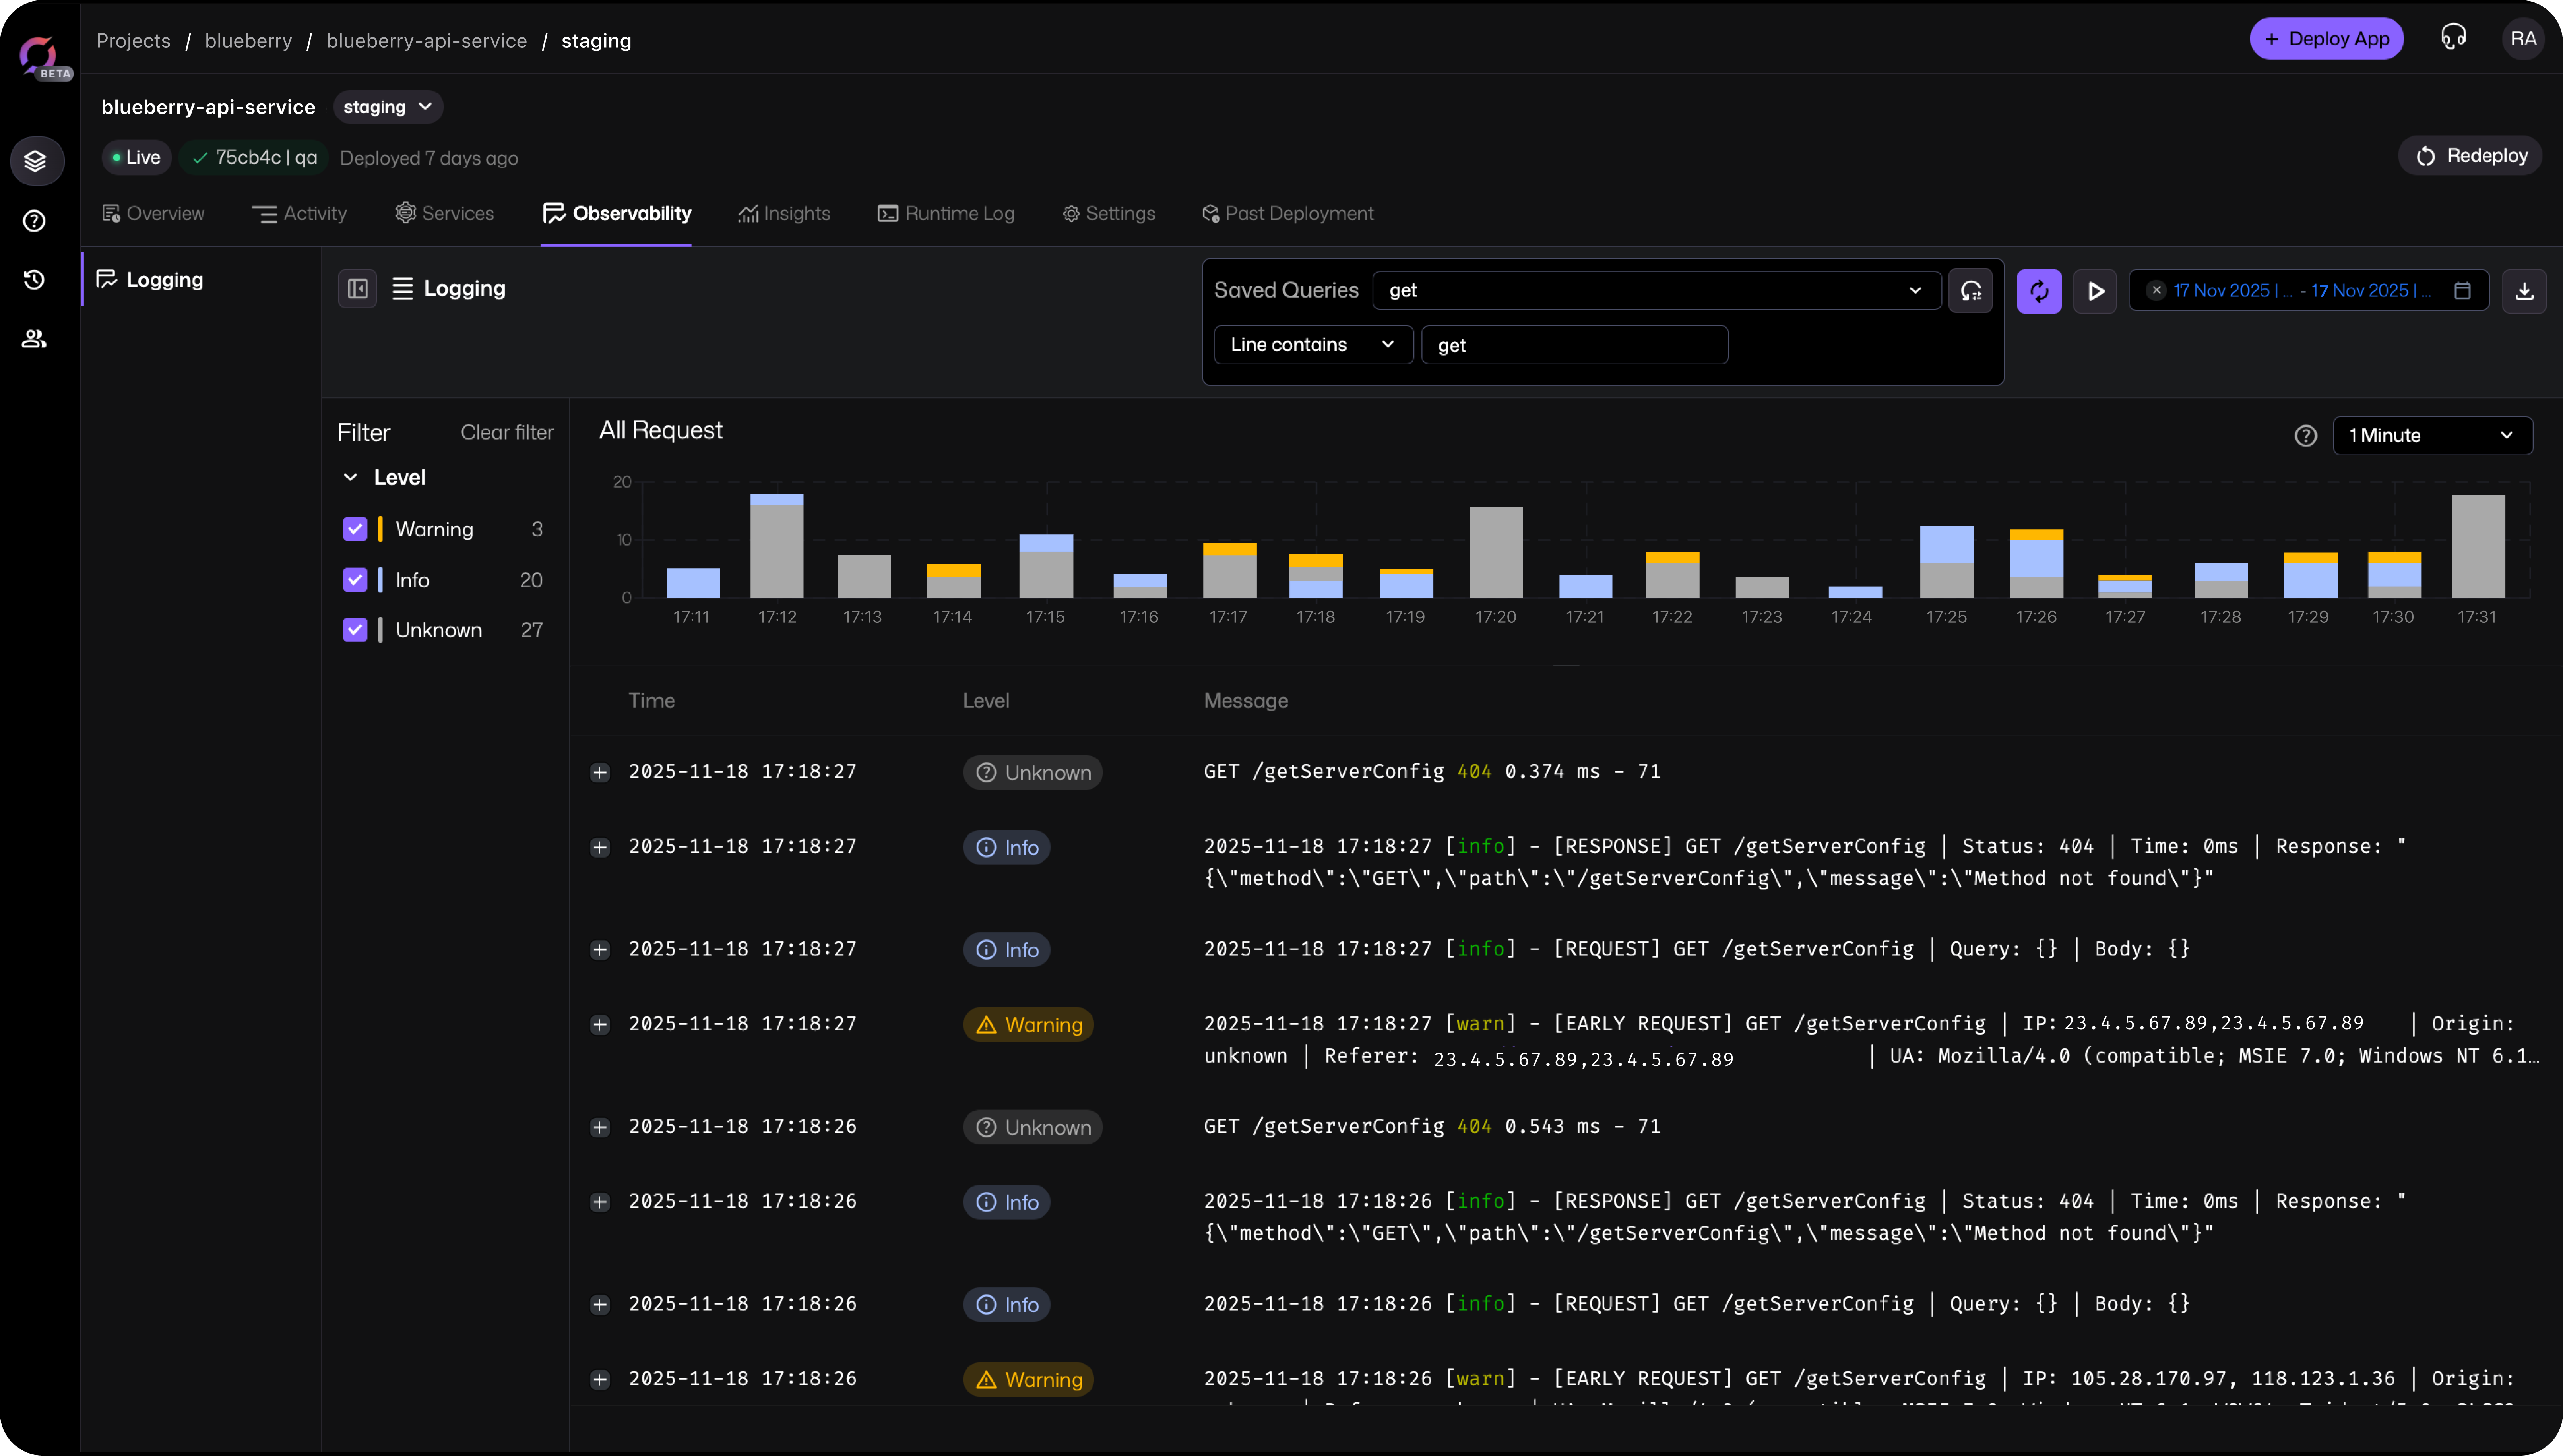Image resolution: width=2563 pixels, height=1456 pixels.
Task: Open the history icon in sidebar
Action: pos(35,280)
